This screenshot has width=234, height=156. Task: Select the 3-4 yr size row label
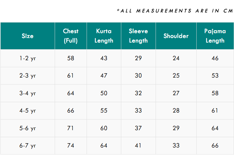click(x=28, y=93)
